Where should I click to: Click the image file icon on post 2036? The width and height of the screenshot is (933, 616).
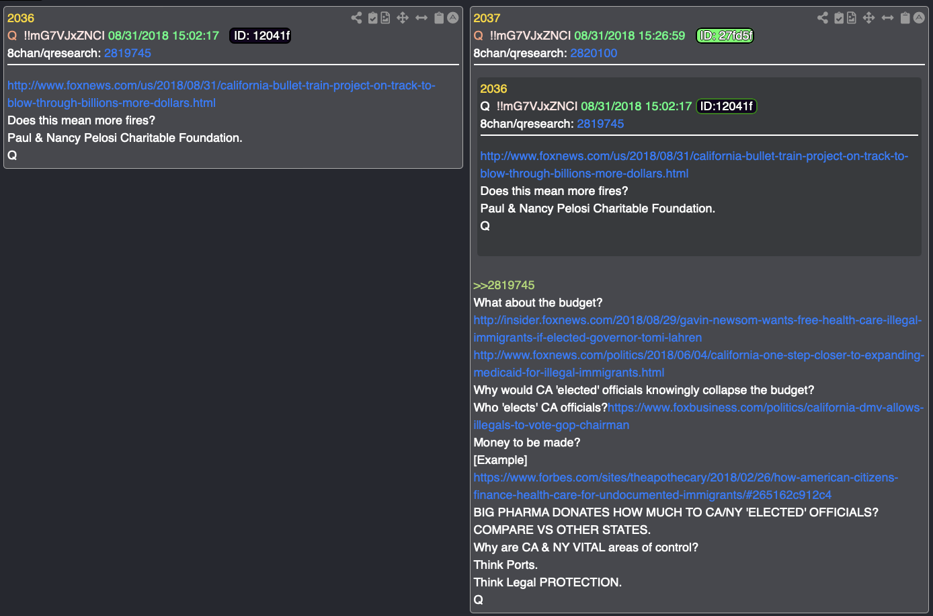pos(385,18)
